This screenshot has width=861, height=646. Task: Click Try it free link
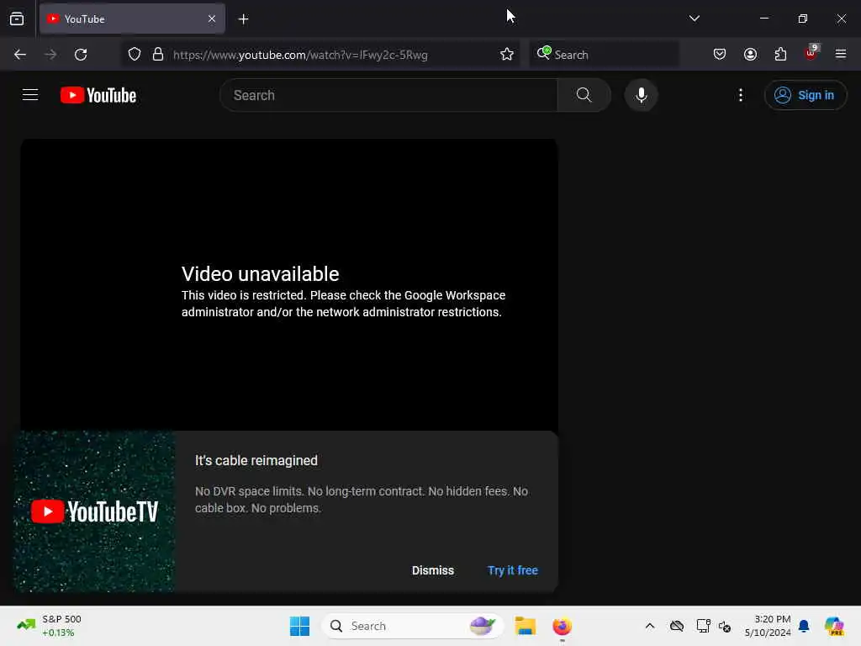coord(512,570)
